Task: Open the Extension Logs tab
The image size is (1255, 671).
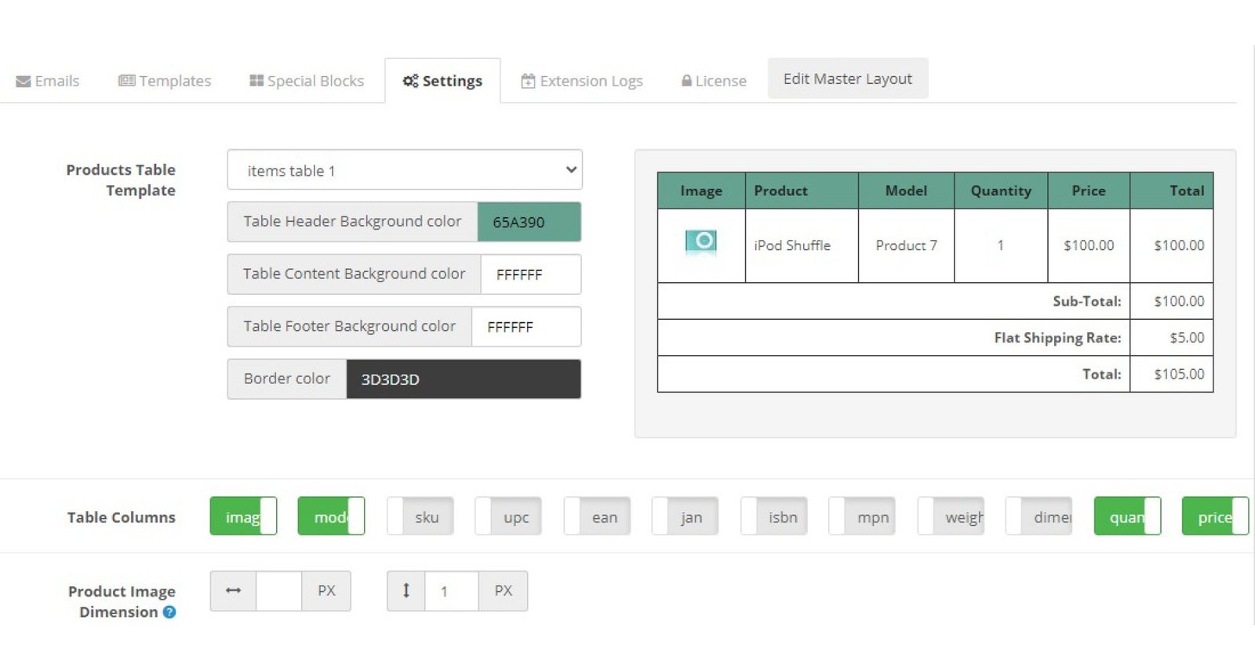Action: pyautogui.click(x=582, y=81)
